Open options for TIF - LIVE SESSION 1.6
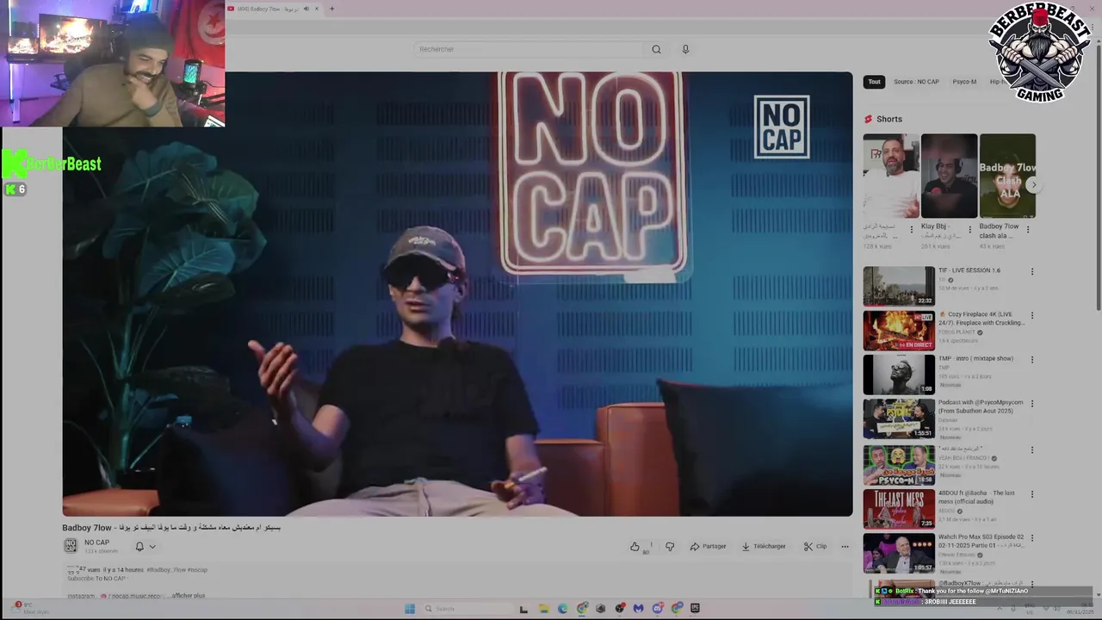The height and width of the screenshot is (620, 1102). click(x=1032, y=272)
